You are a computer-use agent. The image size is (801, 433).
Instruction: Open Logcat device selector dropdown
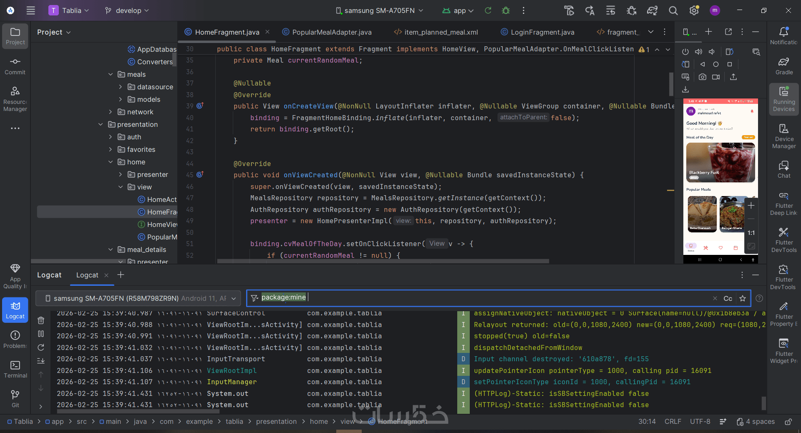[x=138, y=298]
